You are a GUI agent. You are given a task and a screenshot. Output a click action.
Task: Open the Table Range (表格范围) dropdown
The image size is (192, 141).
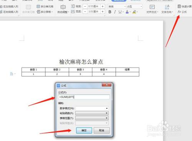coord(92,118)
